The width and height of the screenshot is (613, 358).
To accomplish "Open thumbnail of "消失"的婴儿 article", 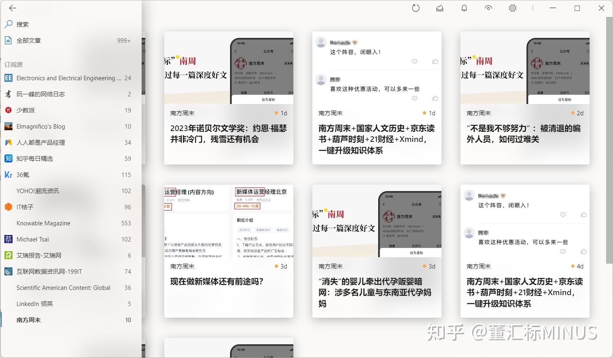I will [x=377, y=221].
